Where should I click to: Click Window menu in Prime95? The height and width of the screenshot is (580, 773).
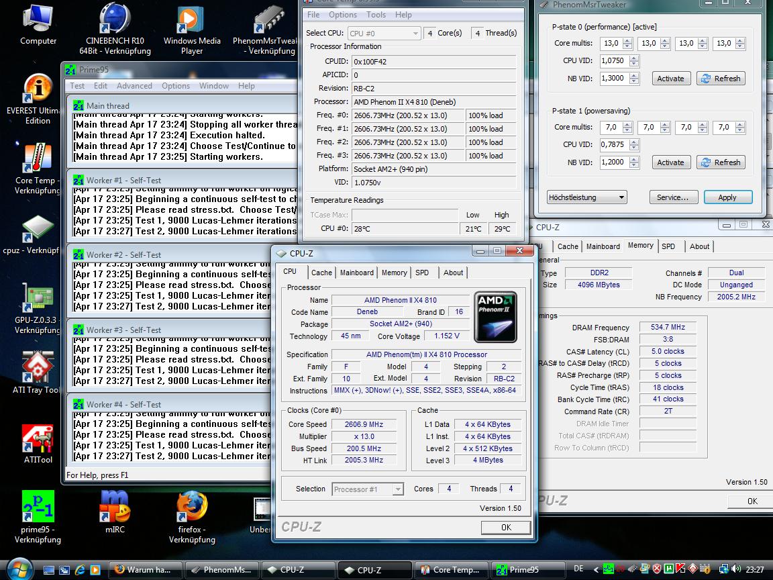(214, 86)
